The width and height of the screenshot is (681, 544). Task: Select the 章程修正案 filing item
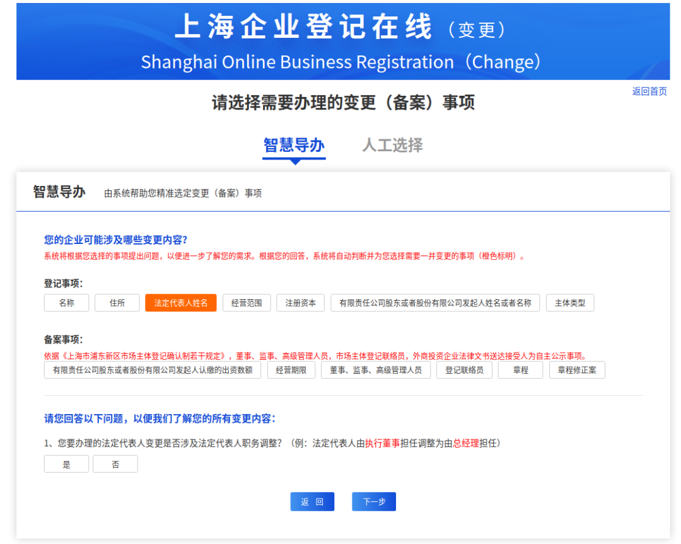[577, 371]
